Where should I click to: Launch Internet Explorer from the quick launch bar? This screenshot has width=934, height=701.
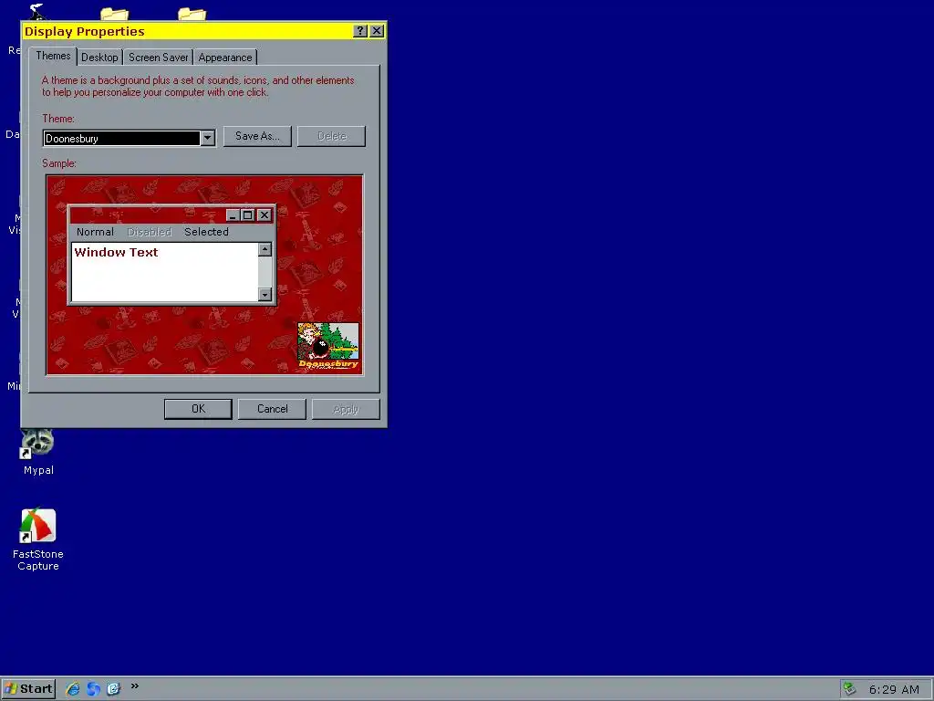(x=73, y=688)
